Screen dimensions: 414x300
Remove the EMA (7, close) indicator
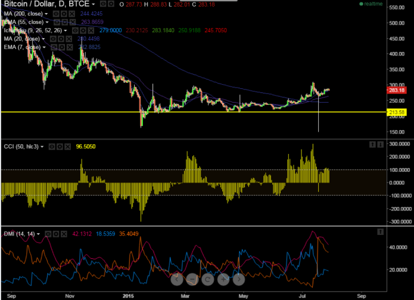[x=70, y=47]
